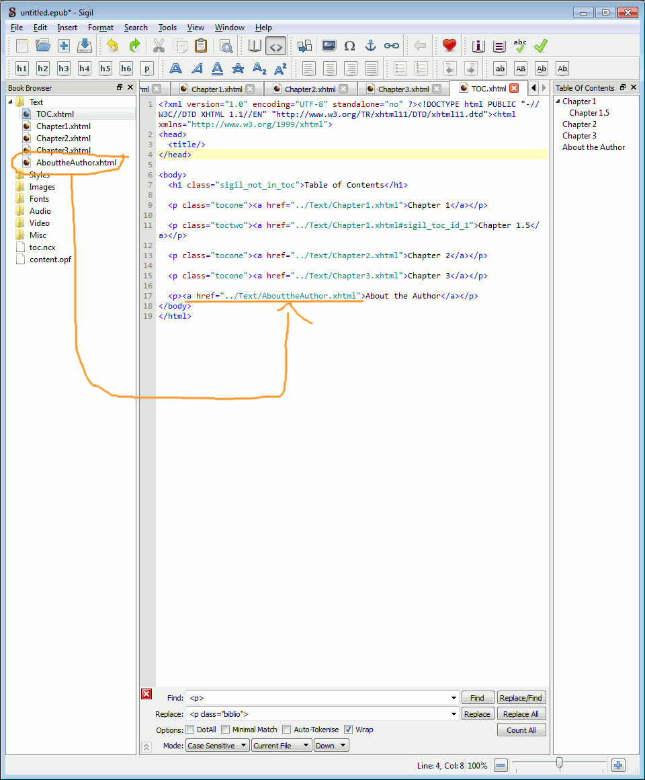The width and height of the screenshot is (645, 780).
Task: Open the Current File scope dropdown
Action: (282, 746)
